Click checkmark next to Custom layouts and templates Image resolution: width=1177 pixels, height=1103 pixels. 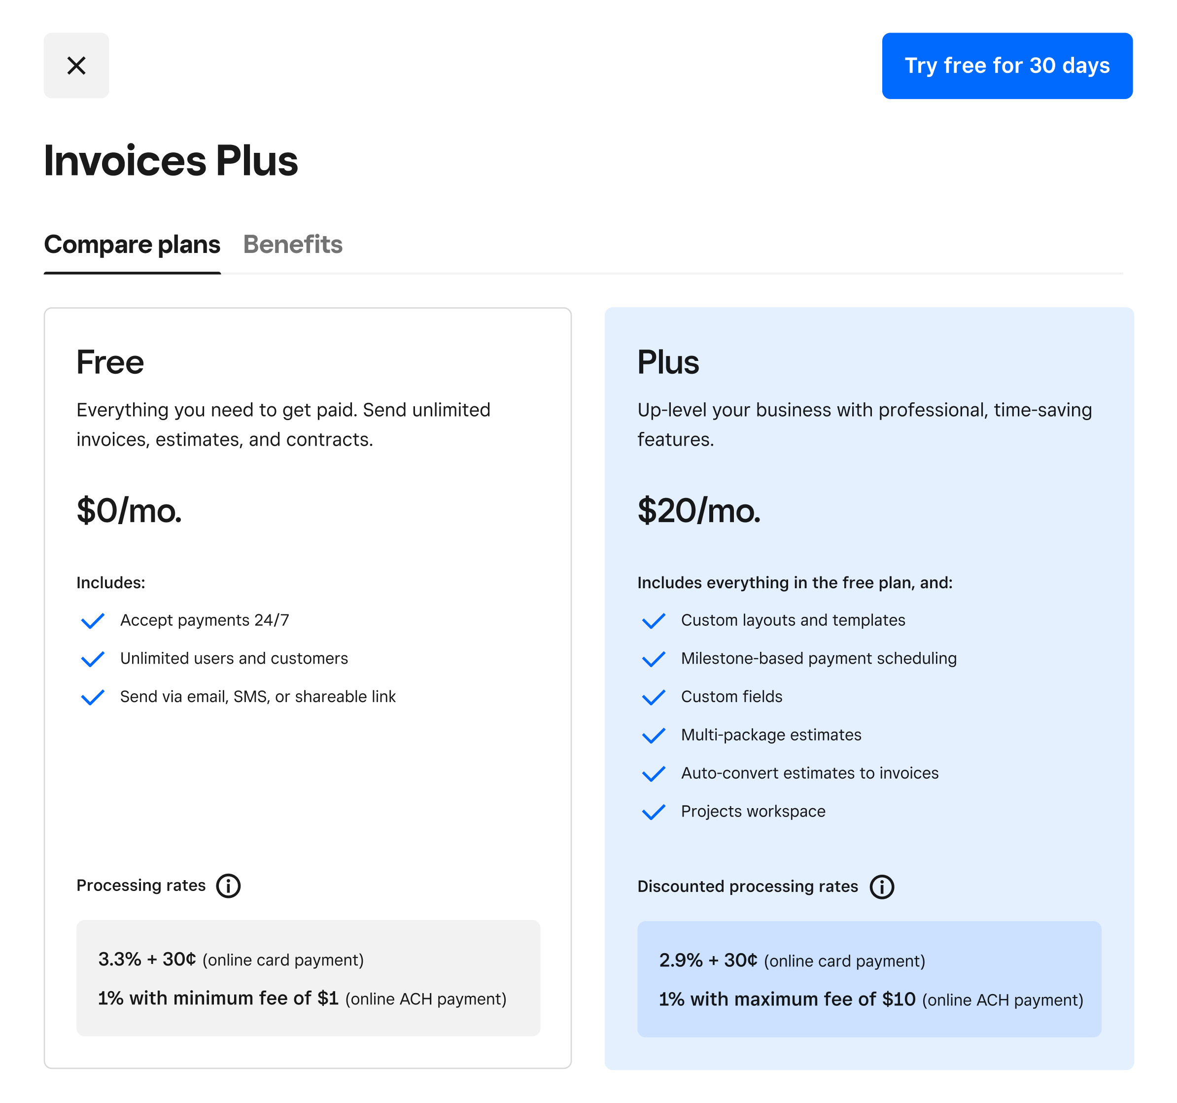click(x=653, y=620)
